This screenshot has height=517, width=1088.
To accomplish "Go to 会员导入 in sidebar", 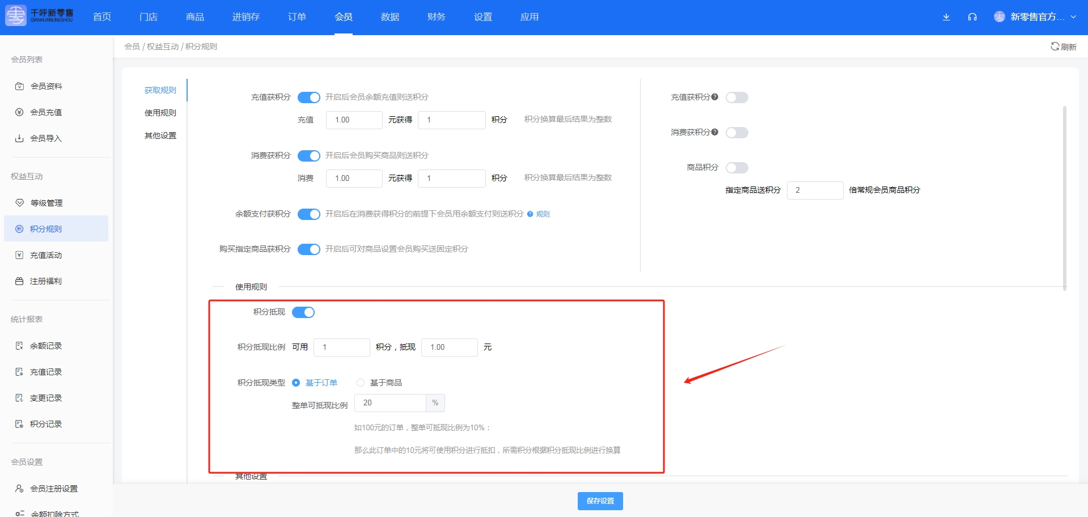I will click(x=45, y=138).
